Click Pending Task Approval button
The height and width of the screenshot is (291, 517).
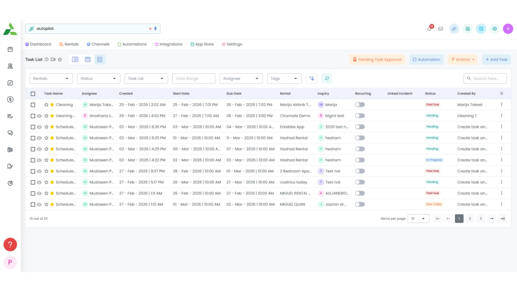pyautogui.click(x=377, y=60)
